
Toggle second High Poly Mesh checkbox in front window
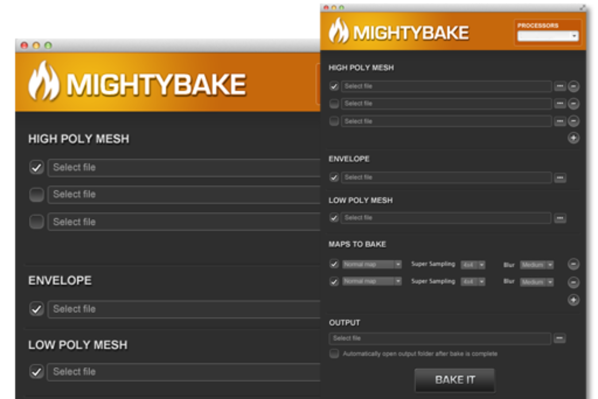coord(334,104)
